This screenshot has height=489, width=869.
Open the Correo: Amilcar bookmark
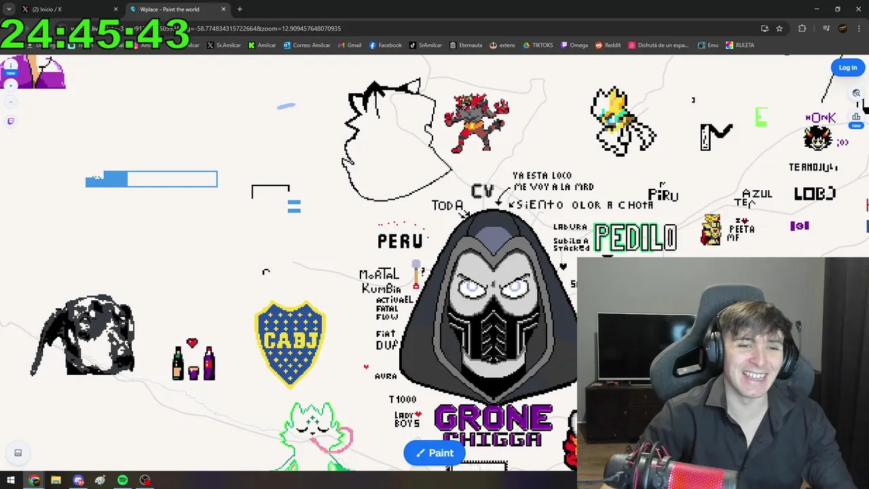click(x=307, y=46)
